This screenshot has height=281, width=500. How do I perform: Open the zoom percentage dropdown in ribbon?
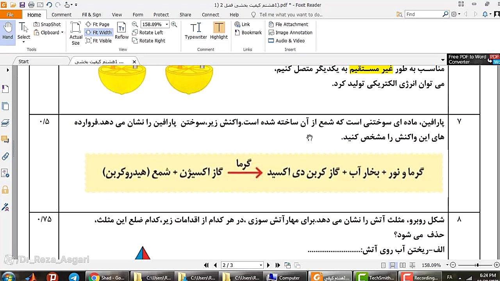(x=167, y=24)
